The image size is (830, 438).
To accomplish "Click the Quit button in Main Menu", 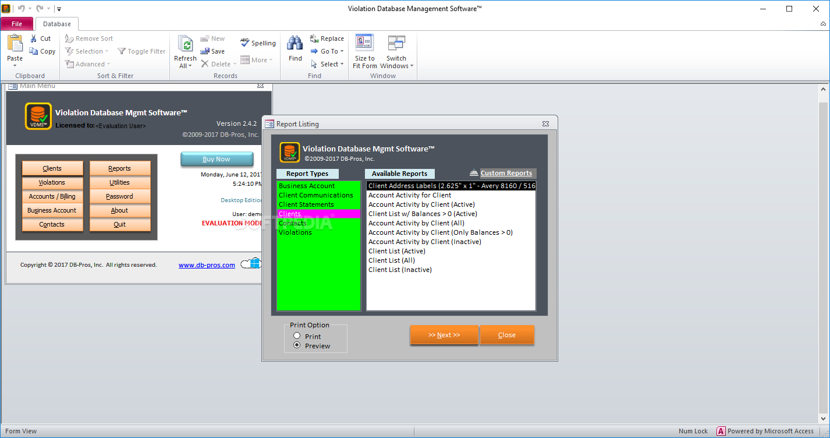I will (120, 224).
